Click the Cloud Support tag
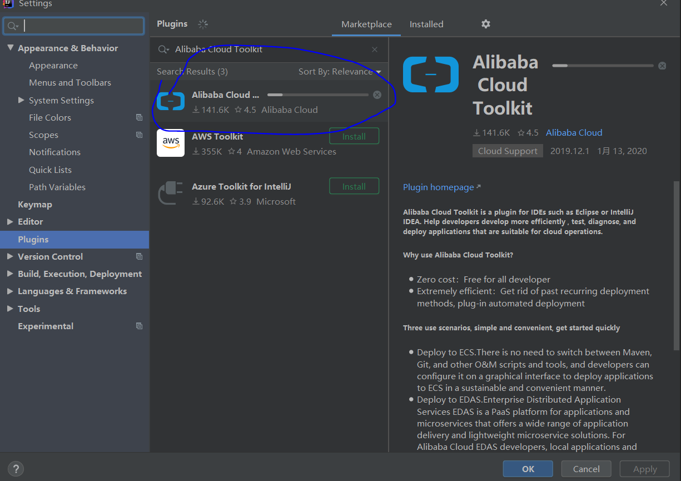This screenshot has width=681, height=481. point(508,151)
